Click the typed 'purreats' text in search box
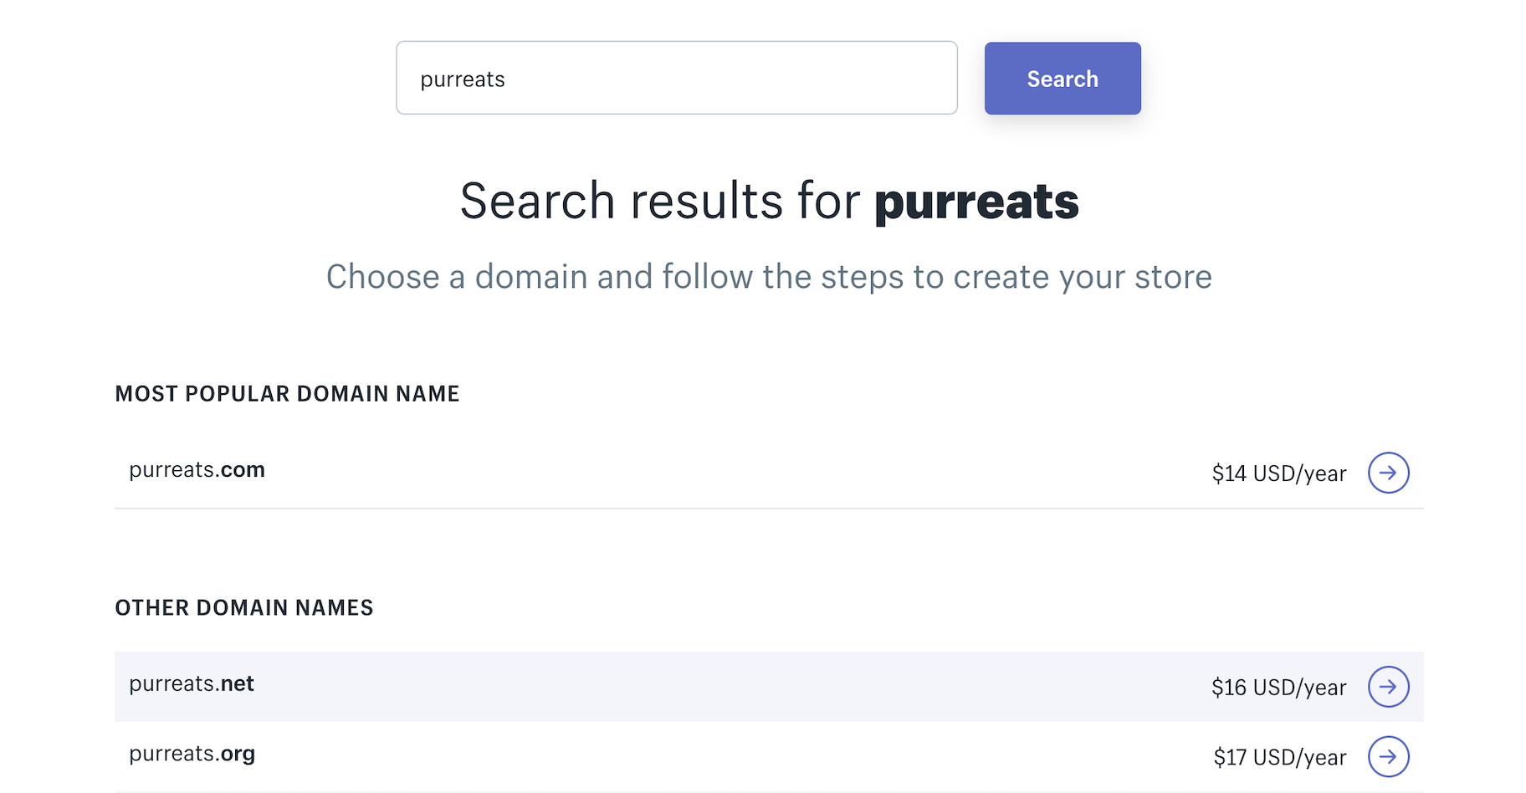Screen dimensions: 1526x793 [x=463, y=79]
